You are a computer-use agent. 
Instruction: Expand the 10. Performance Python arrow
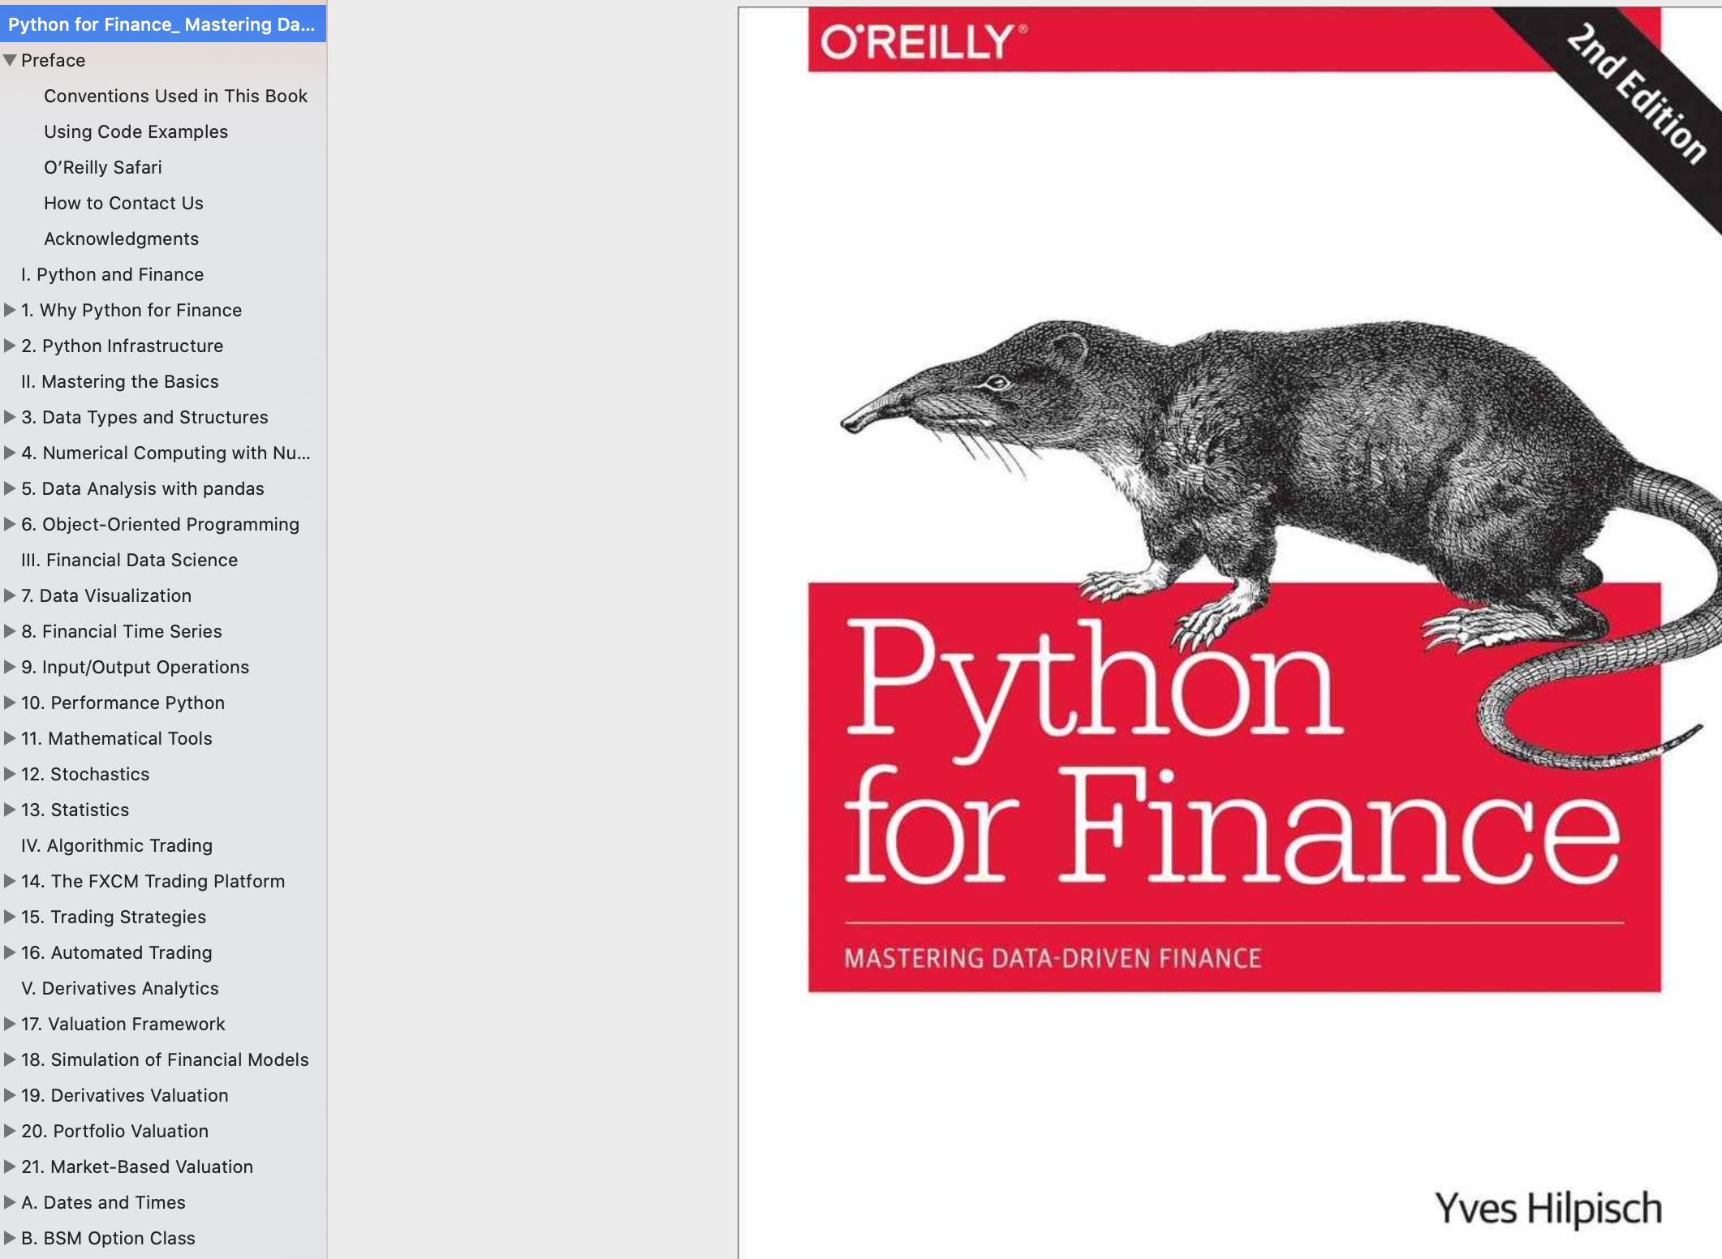[x=10, y=703]
